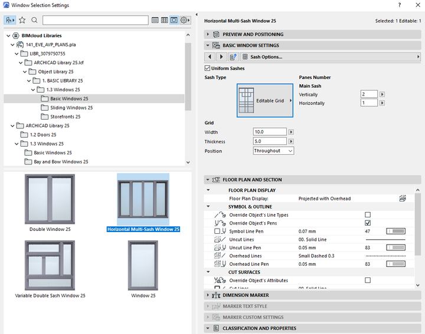Click the Grid Width value field

pyautogui.click(x=270, y=132)
